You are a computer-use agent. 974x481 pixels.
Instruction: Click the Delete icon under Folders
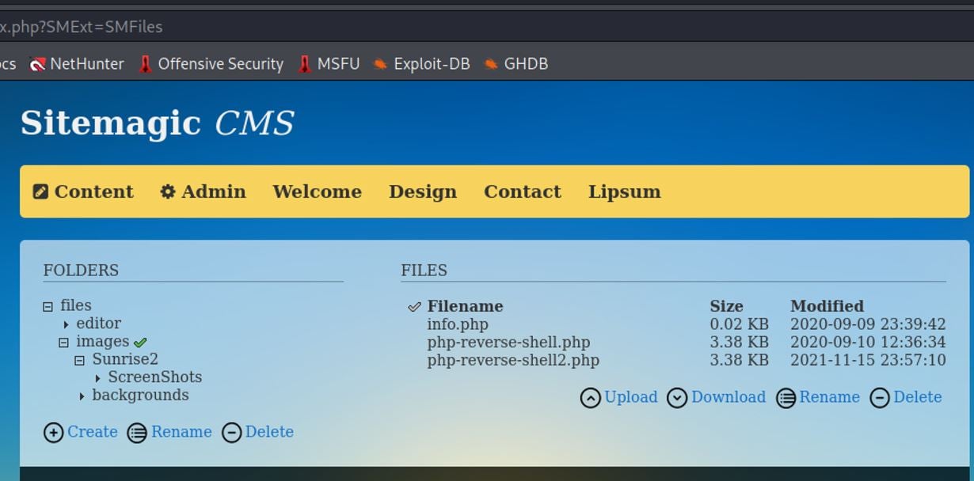231,433
